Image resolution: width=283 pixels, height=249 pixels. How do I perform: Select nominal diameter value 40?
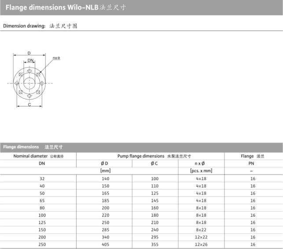point(42,186)
